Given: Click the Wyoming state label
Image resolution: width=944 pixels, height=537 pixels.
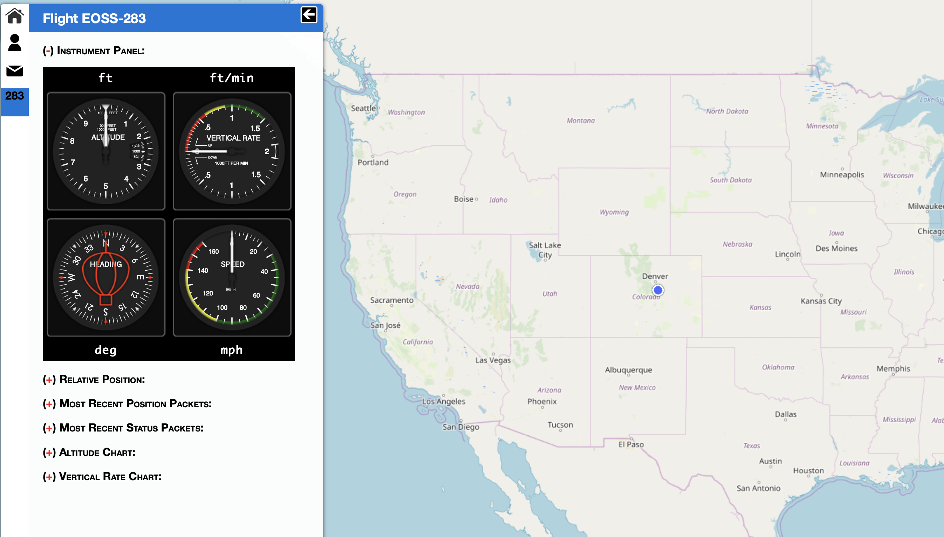Looking at the screenshot, I should coord(614,212).
